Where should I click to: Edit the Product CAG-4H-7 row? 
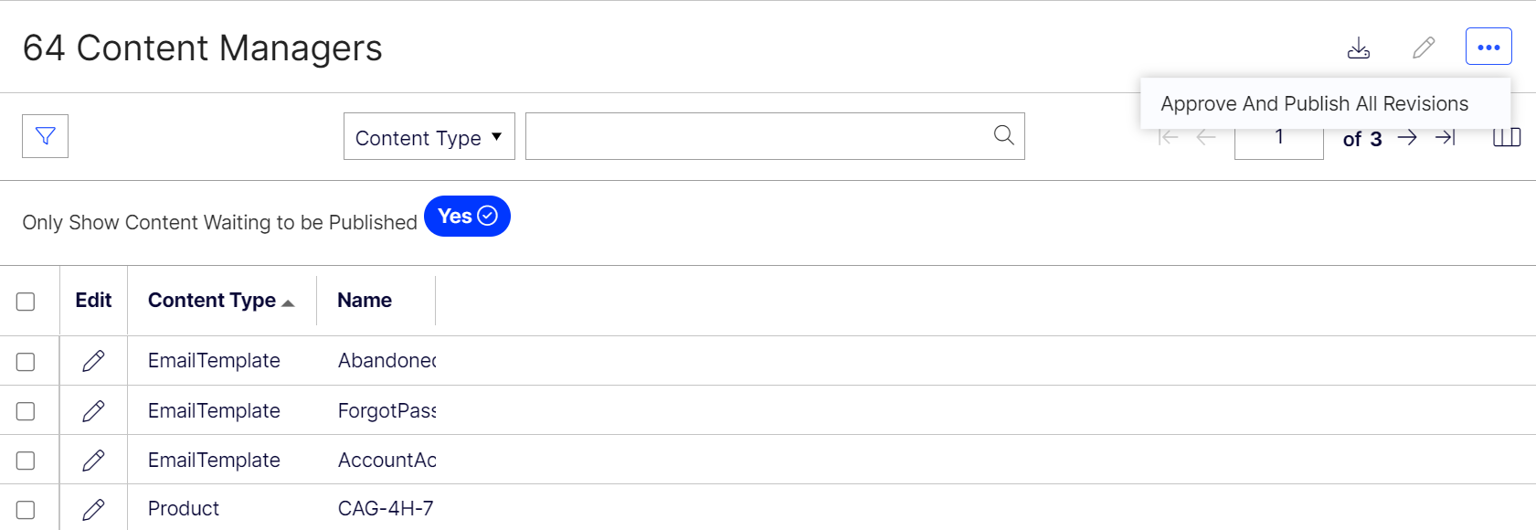pyautogui.click(x=93, y=509)
